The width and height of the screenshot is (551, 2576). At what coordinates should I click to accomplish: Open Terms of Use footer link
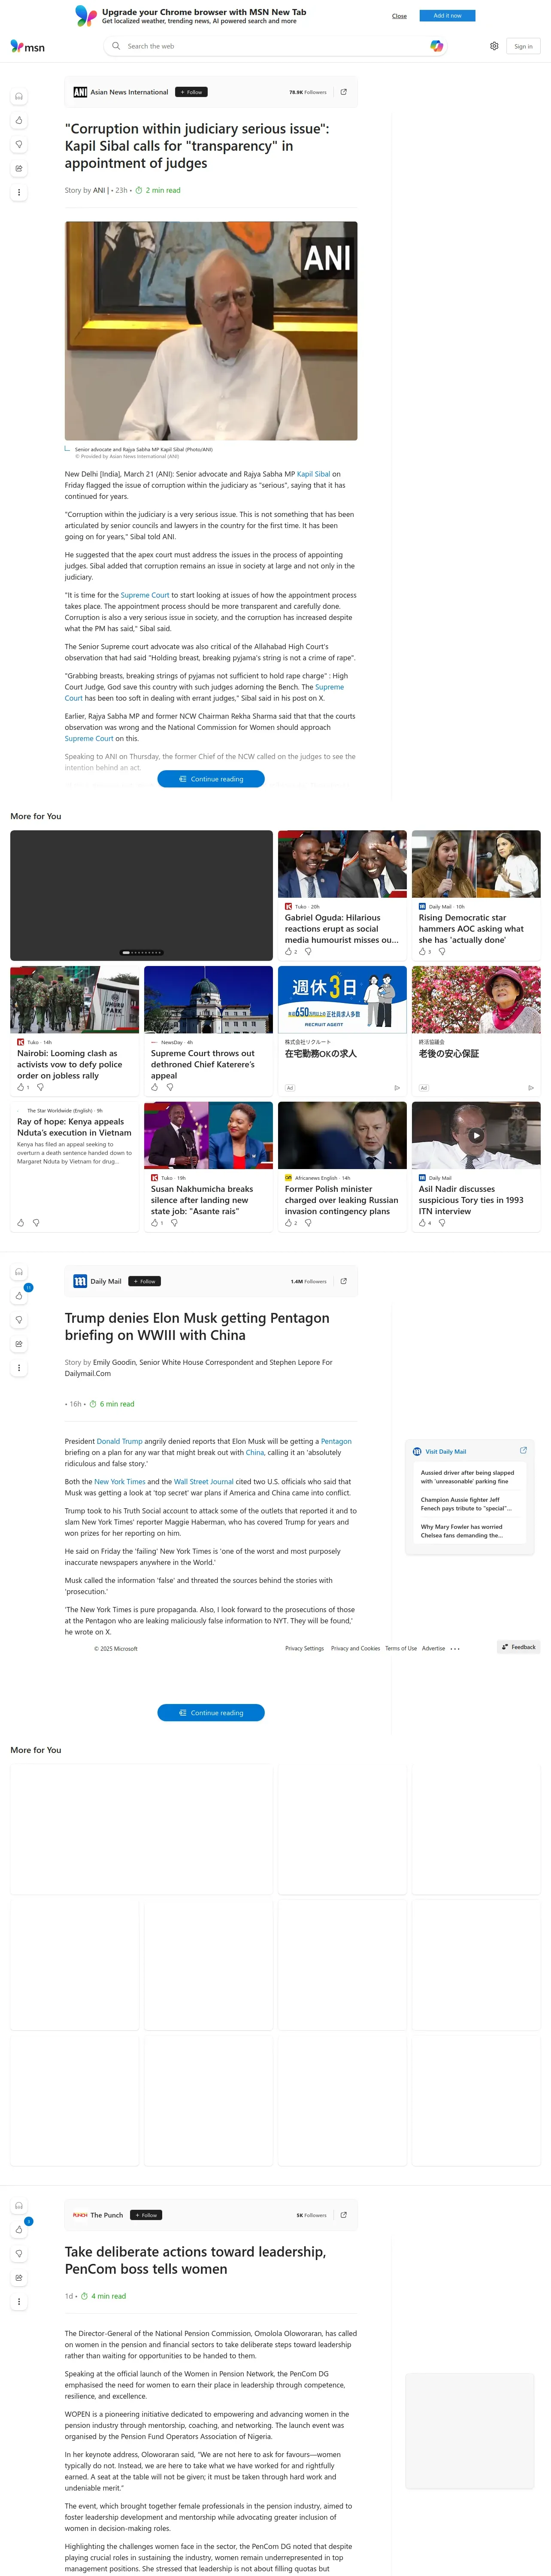pyautogui.click(x=401, y=1649)
